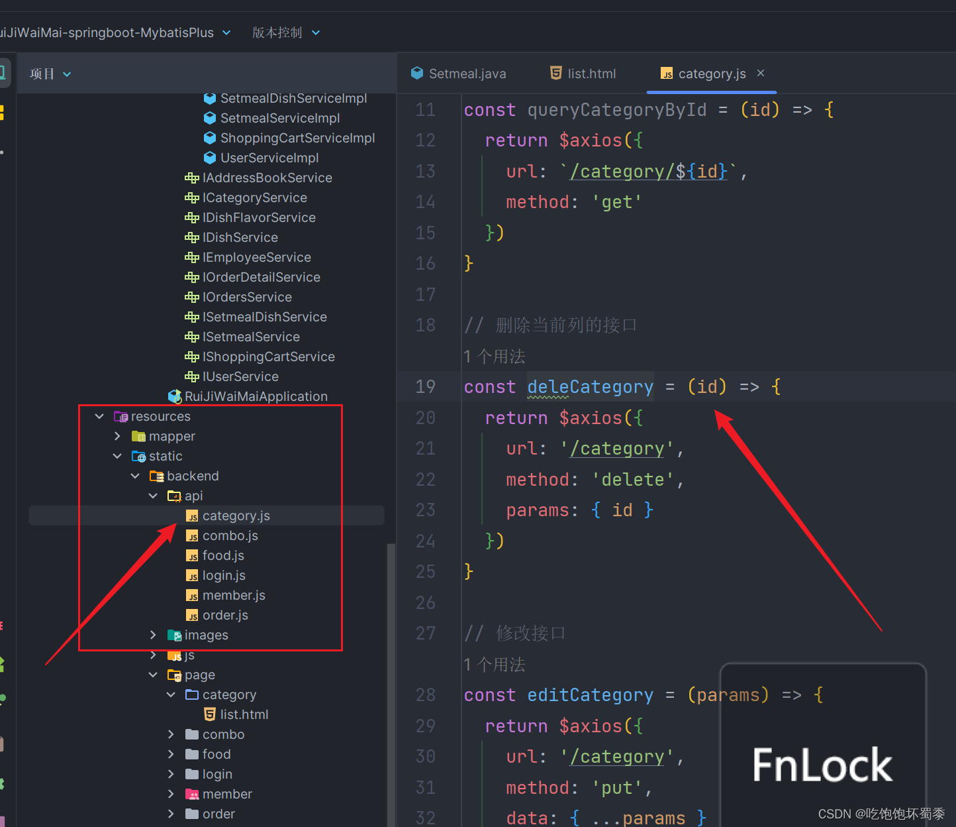The height and width of the screenshot is (827, 956).
Task: Expand the member folder
Action: pyautogui.click(x=171, y=794)
